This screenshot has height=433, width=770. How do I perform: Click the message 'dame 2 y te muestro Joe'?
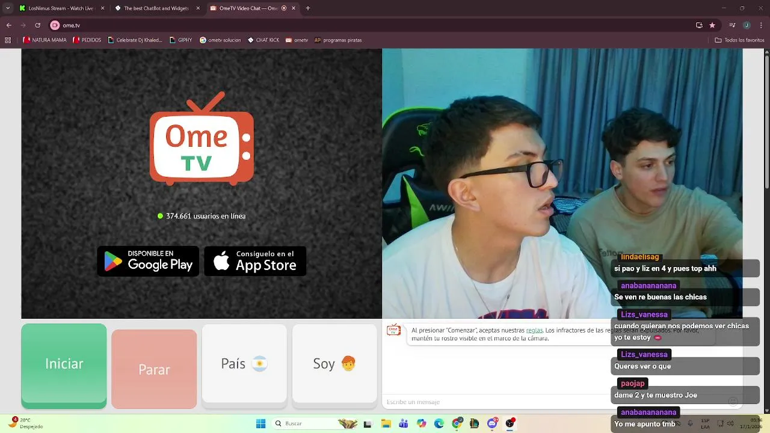[x=656, y=395]
